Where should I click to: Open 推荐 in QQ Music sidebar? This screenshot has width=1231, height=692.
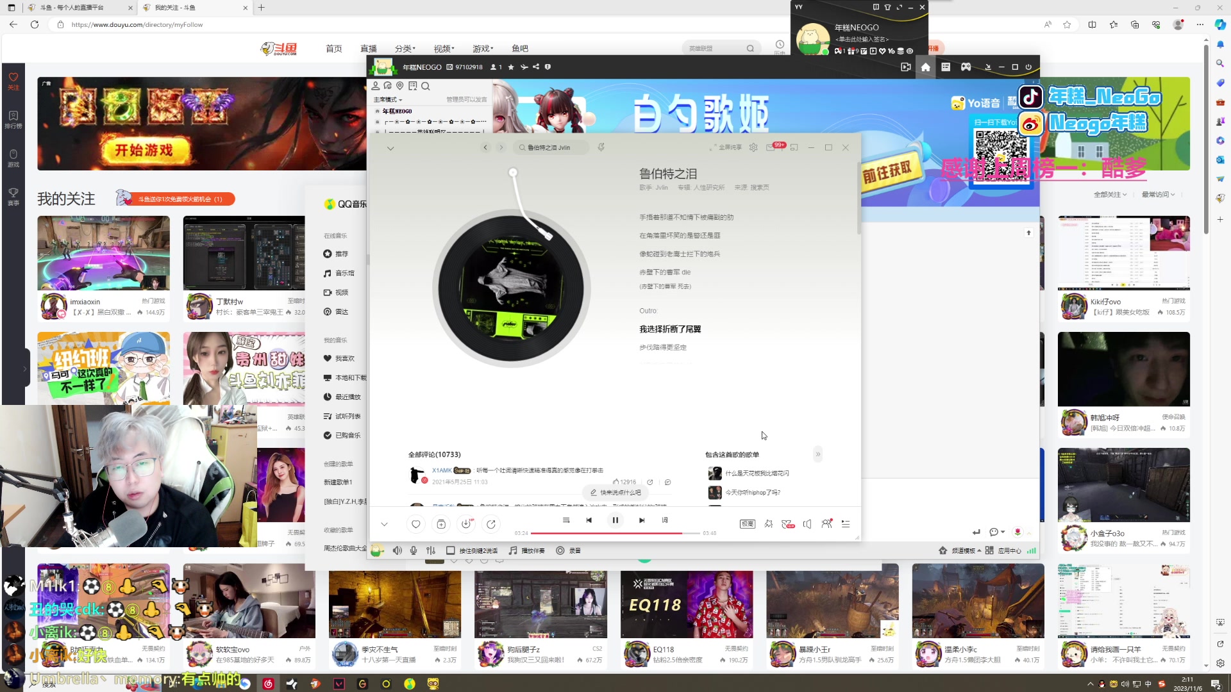(336, 254)
